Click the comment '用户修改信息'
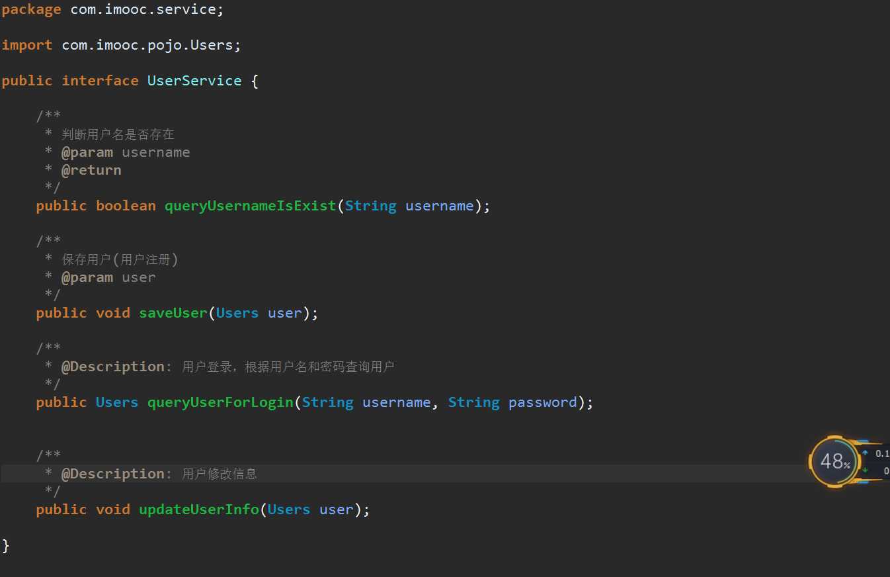890x577 pixels. point(220,474)
